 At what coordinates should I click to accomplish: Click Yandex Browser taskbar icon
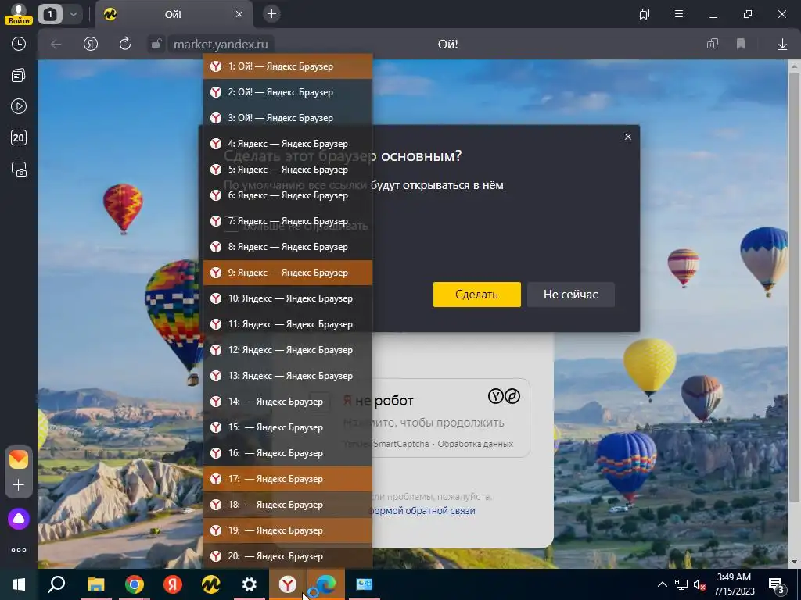click(288, 584)
